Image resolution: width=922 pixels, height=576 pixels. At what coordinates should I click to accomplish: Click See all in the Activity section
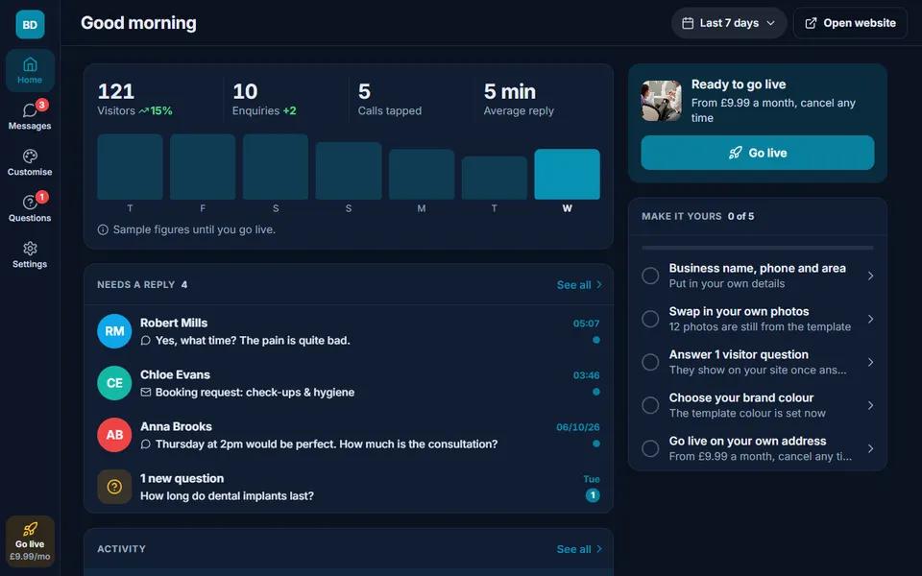click(578, 549)
